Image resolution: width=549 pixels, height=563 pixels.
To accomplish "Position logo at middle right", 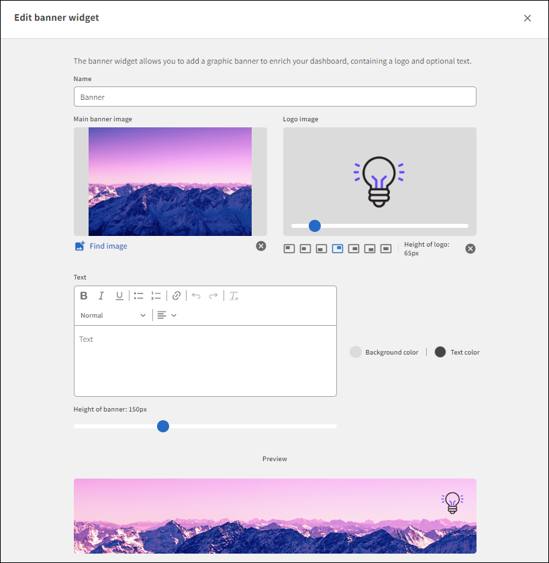I will tap(354, 249).
